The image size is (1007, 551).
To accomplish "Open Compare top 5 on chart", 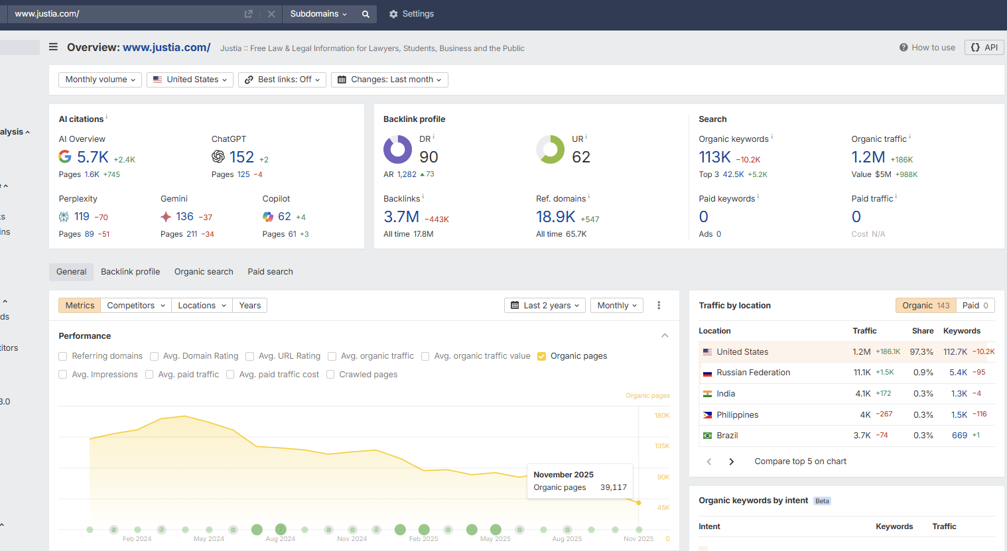I will click(x=800, y=461).
